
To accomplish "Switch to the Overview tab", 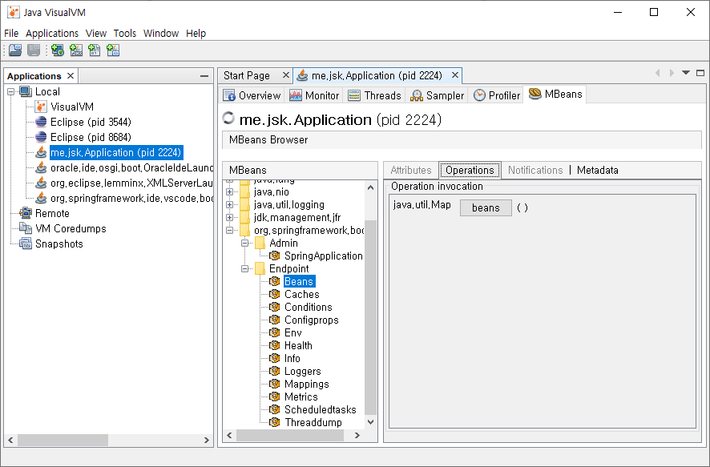I will [x=252, y=95].
